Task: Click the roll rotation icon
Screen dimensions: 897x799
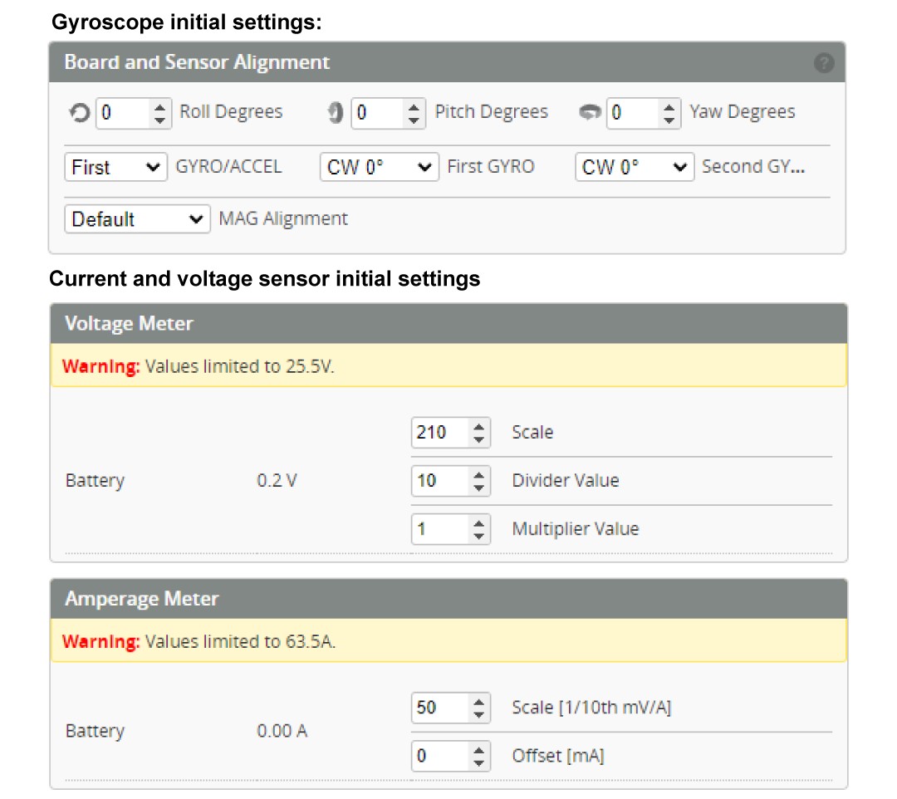Action: pos(80,113)
